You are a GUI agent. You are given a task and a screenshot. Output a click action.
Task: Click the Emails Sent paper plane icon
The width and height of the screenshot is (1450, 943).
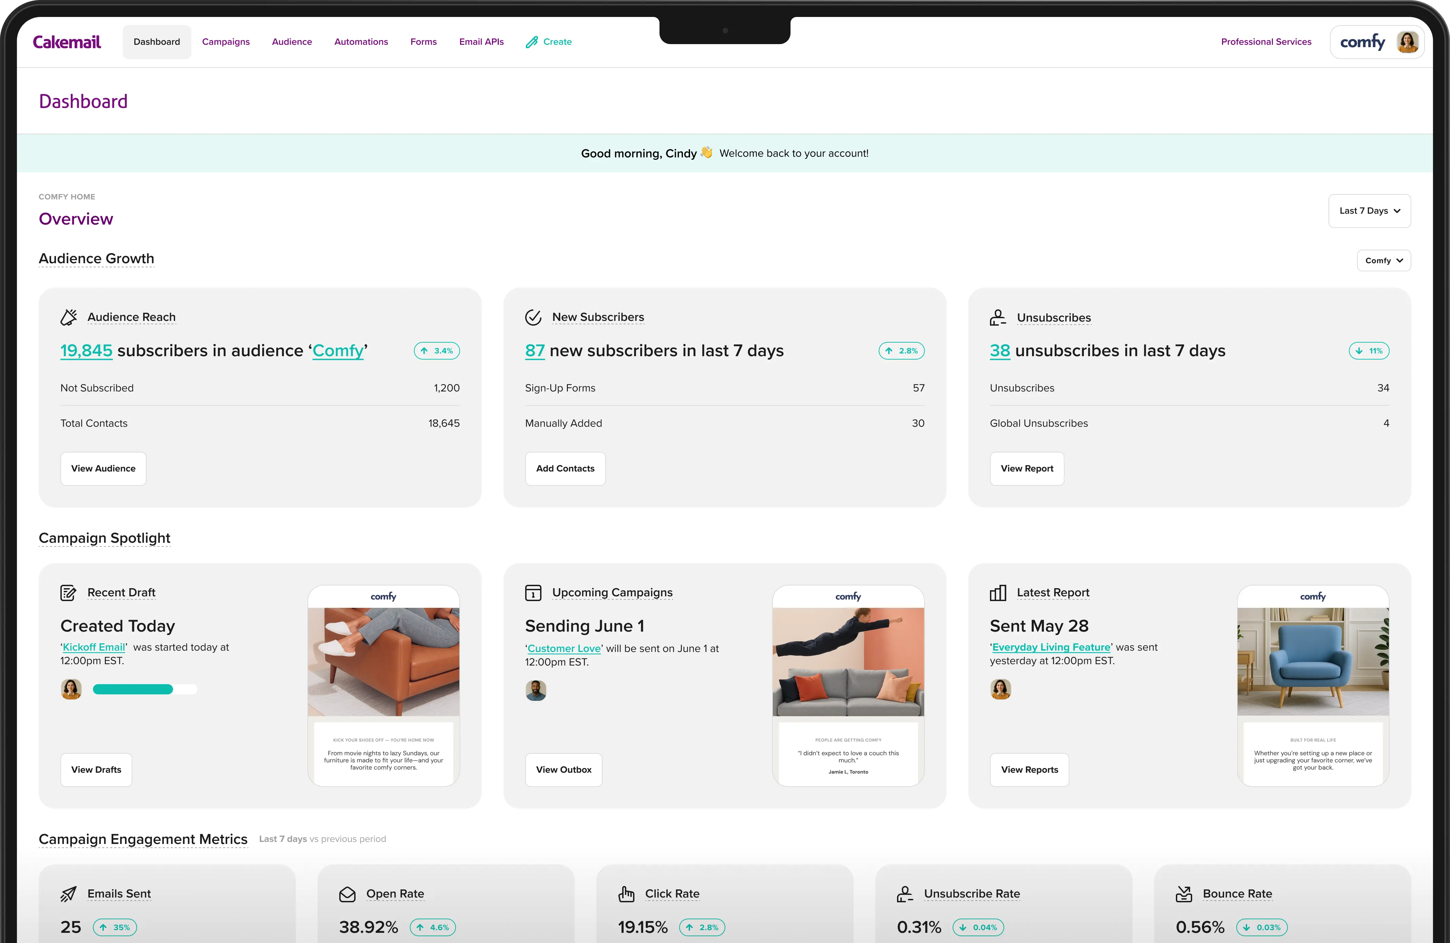(x=68, y=894)
